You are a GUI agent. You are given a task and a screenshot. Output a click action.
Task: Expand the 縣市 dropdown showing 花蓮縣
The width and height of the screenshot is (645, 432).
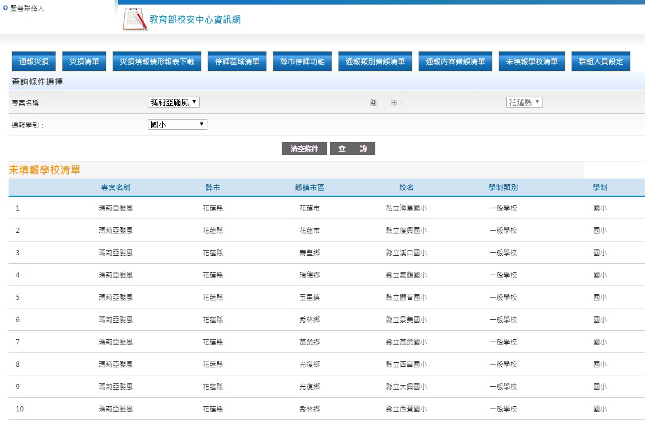(x=524, y=102)
